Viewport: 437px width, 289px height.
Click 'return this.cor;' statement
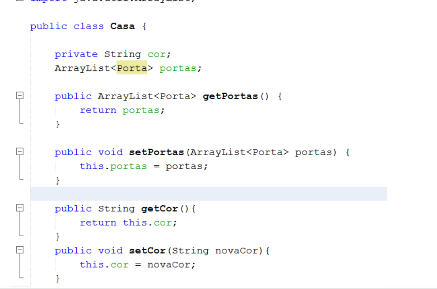(128, 223)
